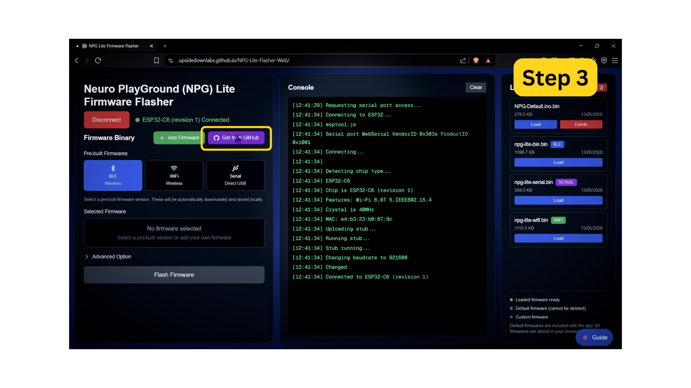Disconnect from the ESP32-C6 device

[x=107, y=120]
